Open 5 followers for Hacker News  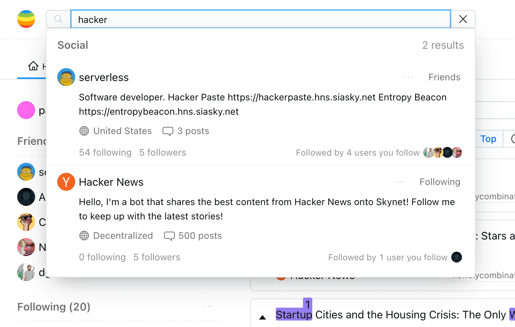(157, 257)
